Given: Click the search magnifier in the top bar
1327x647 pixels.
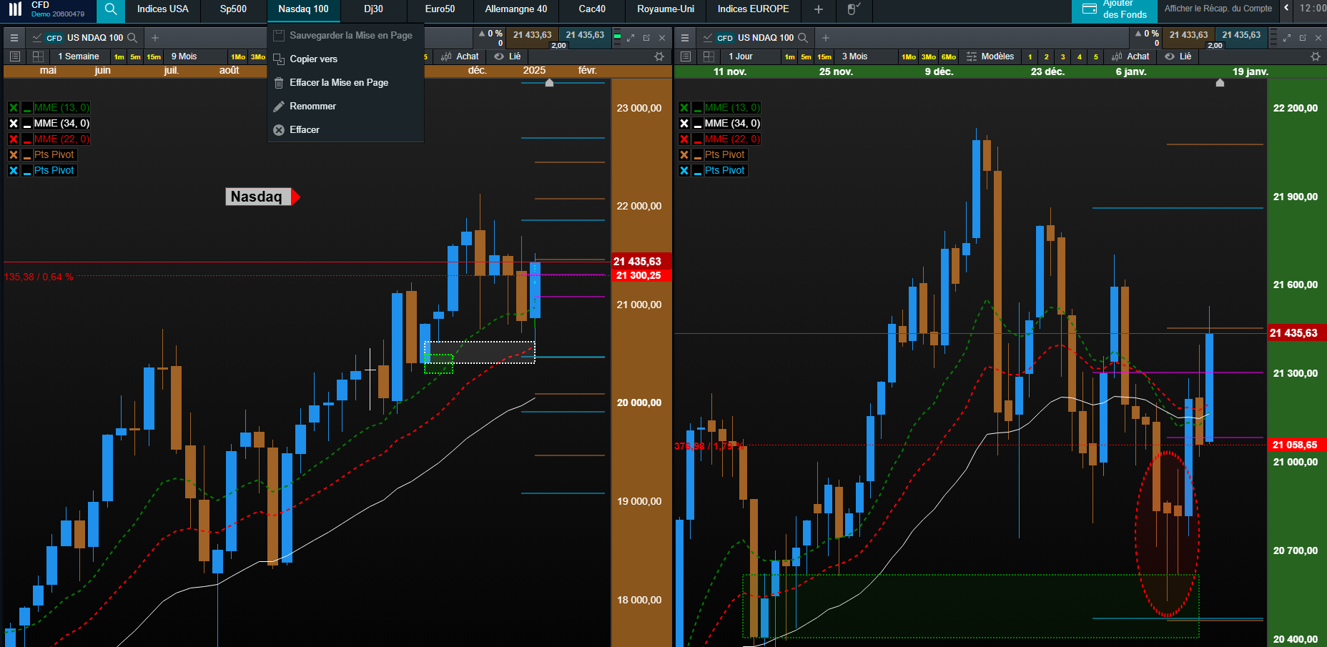Looking at the screenshot, I should tap(110, 9).
